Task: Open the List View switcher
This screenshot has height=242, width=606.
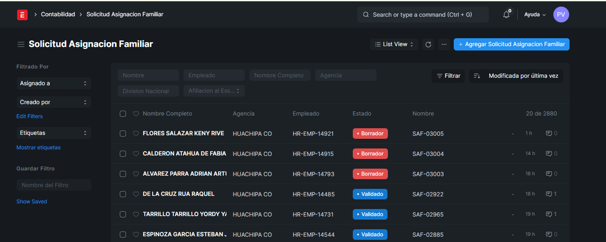Action: click(x=394, y=44)
